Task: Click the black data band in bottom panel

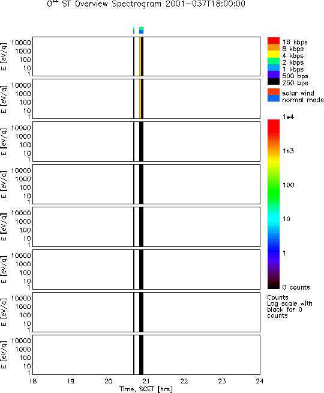Action: click(x=141, y=355)
